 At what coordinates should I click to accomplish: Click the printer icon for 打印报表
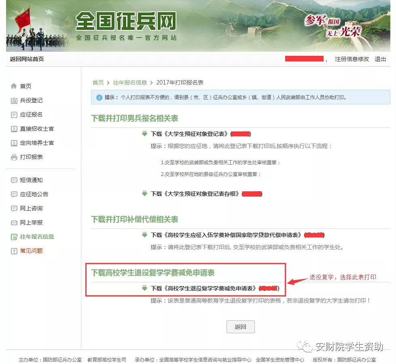pyautogui.click(x=14, y=157)
